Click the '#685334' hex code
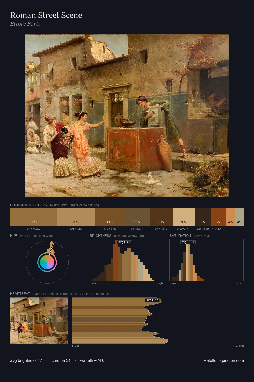The width and height of the screenshot is (254, 382). click(x=137, y=229)
